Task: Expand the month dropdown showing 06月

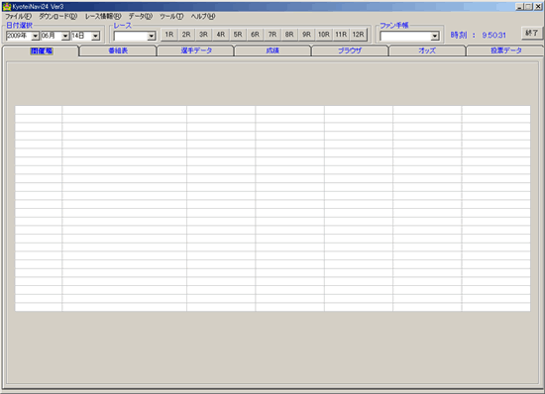Action: coord(65,36)
